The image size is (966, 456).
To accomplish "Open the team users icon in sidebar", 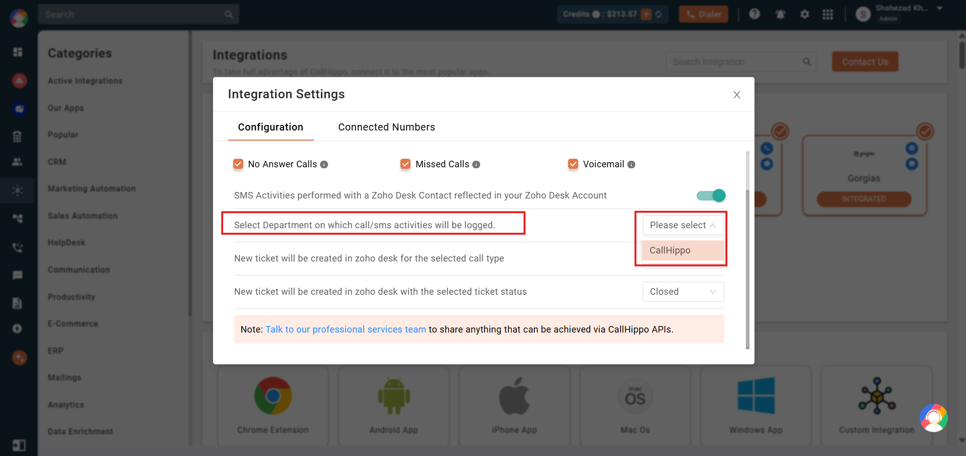I will coord(18,162).
